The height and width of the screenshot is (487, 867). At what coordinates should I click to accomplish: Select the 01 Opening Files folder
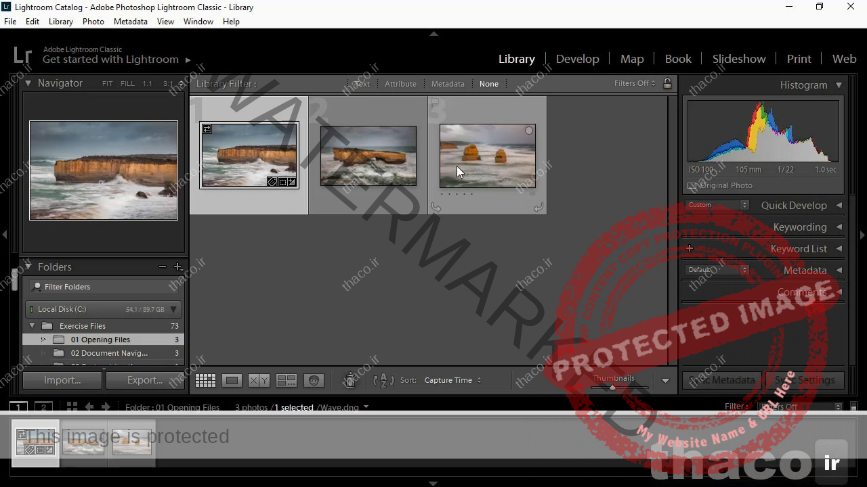103,340
